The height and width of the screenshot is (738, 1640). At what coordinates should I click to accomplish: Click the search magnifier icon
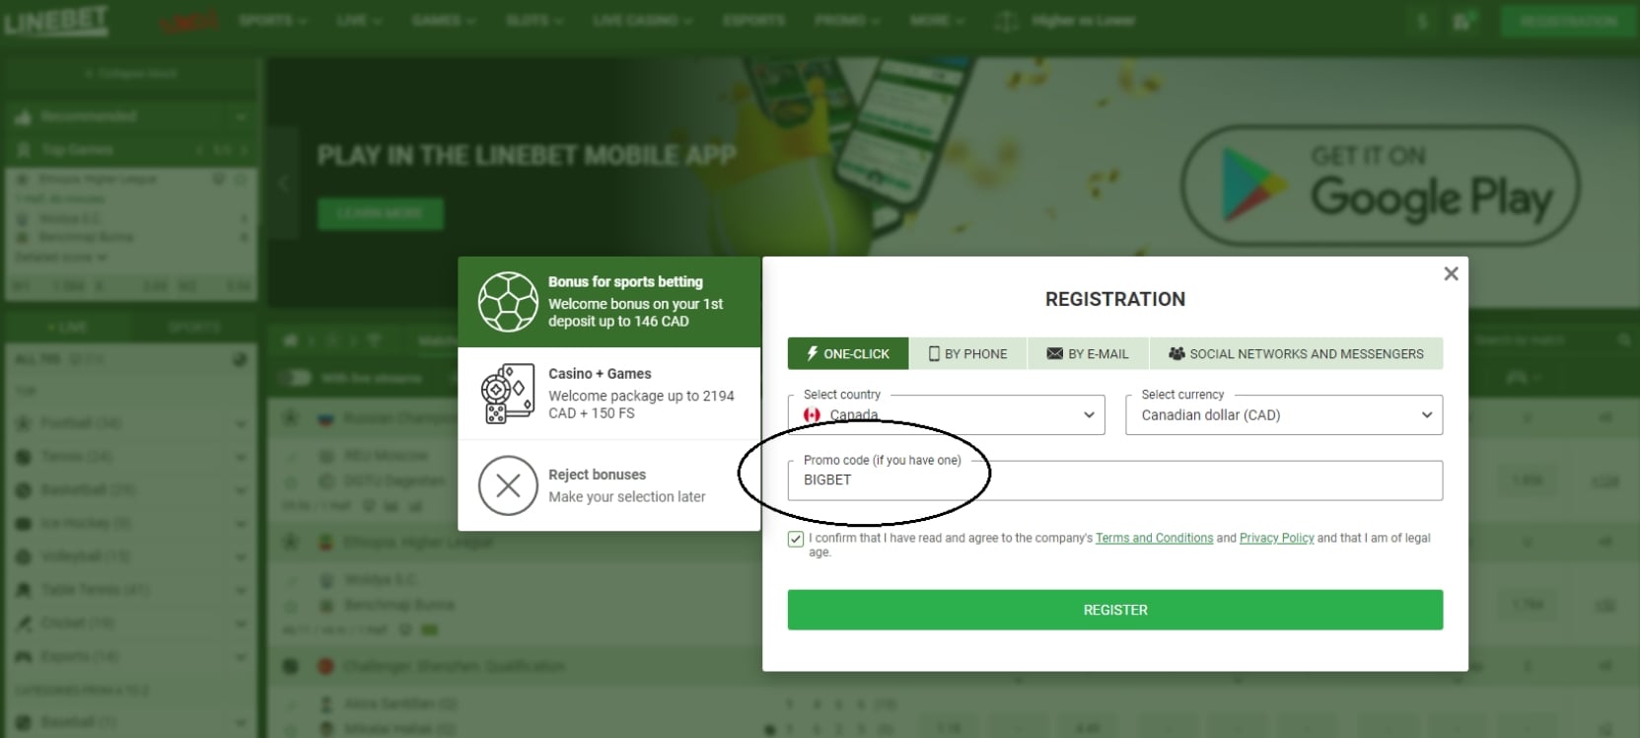click(x=1623, y=340)
